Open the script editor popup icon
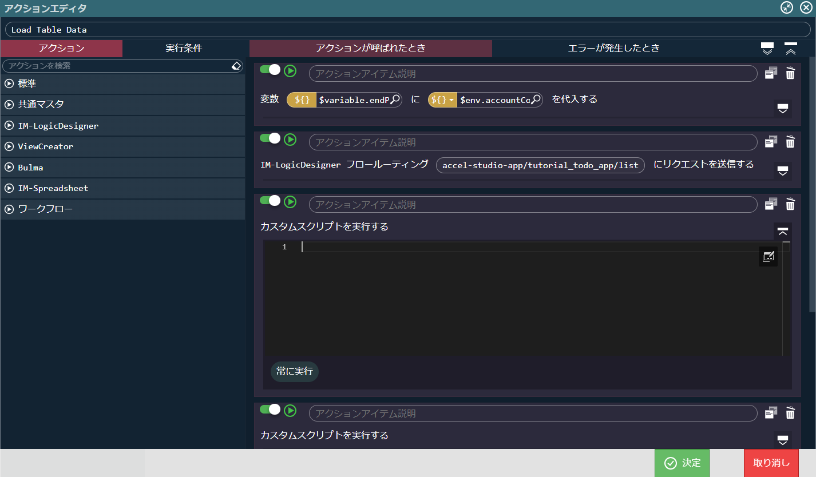The image size is (816, 477). tap(769, 257)
